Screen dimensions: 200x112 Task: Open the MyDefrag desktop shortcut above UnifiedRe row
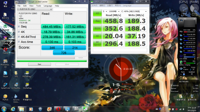[x=27, y=74]
